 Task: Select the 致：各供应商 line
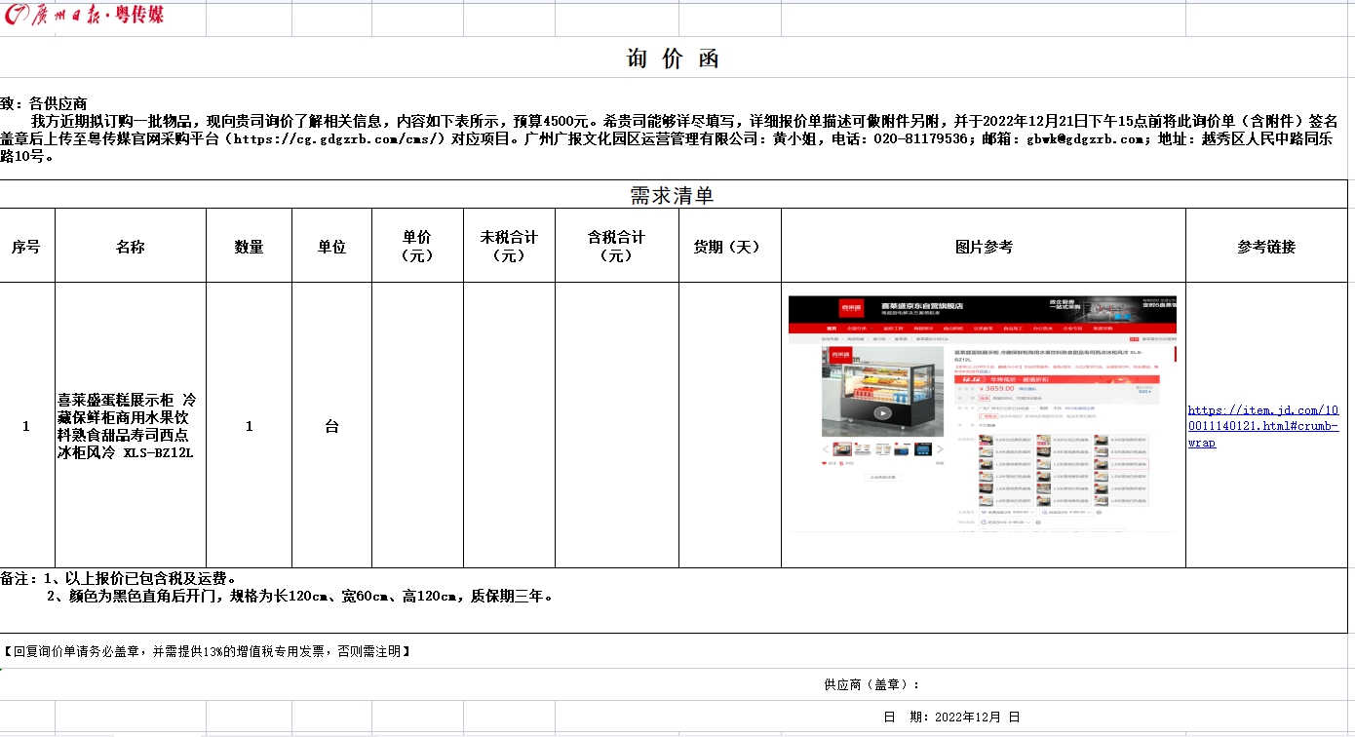pyautogui.click(x=45, y=103)
